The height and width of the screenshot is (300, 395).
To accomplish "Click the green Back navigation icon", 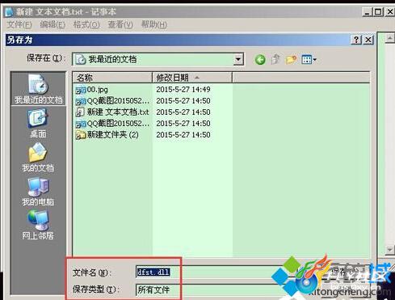I will (x=260, y=60).
